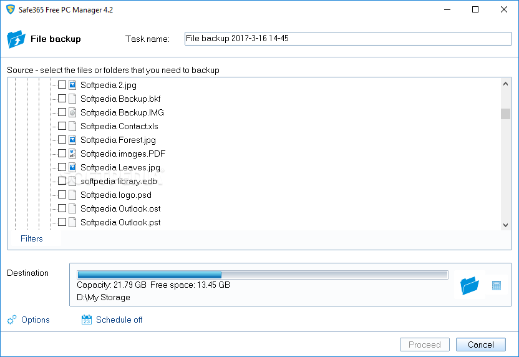
Task: Click the Softpedia Forest.jpg image icon
Action: tap(72, 140)
